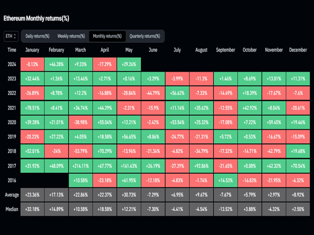314x235 pixels.
Task: Click the September column header
Action: pyautogui.click(x=225, y=50)
